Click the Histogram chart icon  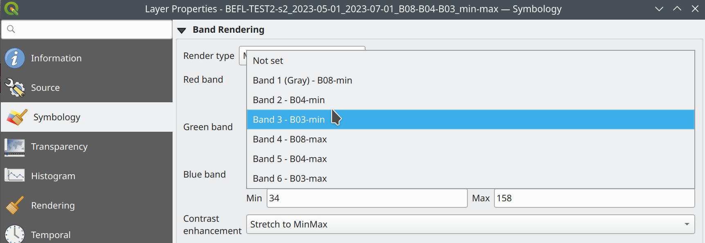15,176
